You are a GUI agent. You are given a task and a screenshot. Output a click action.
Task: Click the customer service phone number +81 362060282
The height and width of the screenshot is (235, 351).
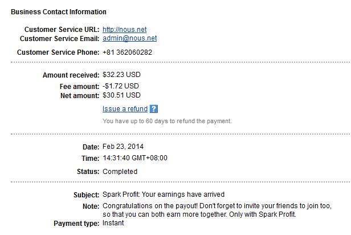point(127,52)
